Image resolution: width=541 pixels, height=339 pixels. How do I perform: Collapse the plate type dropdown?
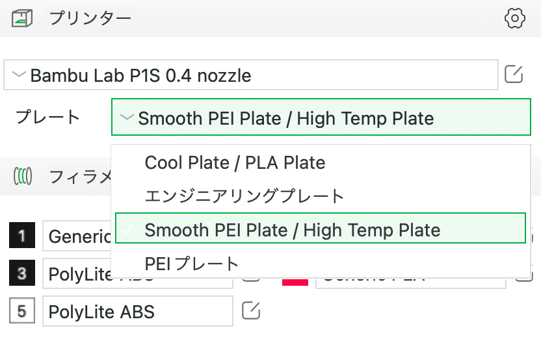click(321, 117)
